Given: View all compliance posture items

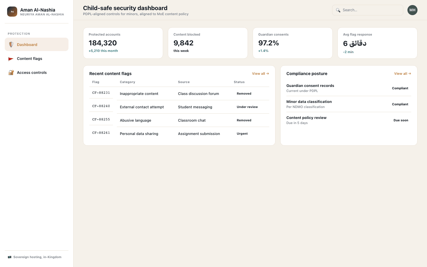Looking at the screenshot, I should coord(402,74).
